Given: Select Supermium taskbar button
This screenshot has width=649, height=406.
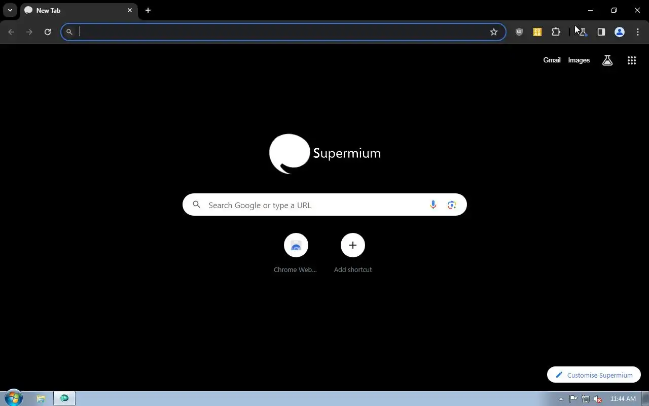Looking at the screenshot, I should click(64, 399).
